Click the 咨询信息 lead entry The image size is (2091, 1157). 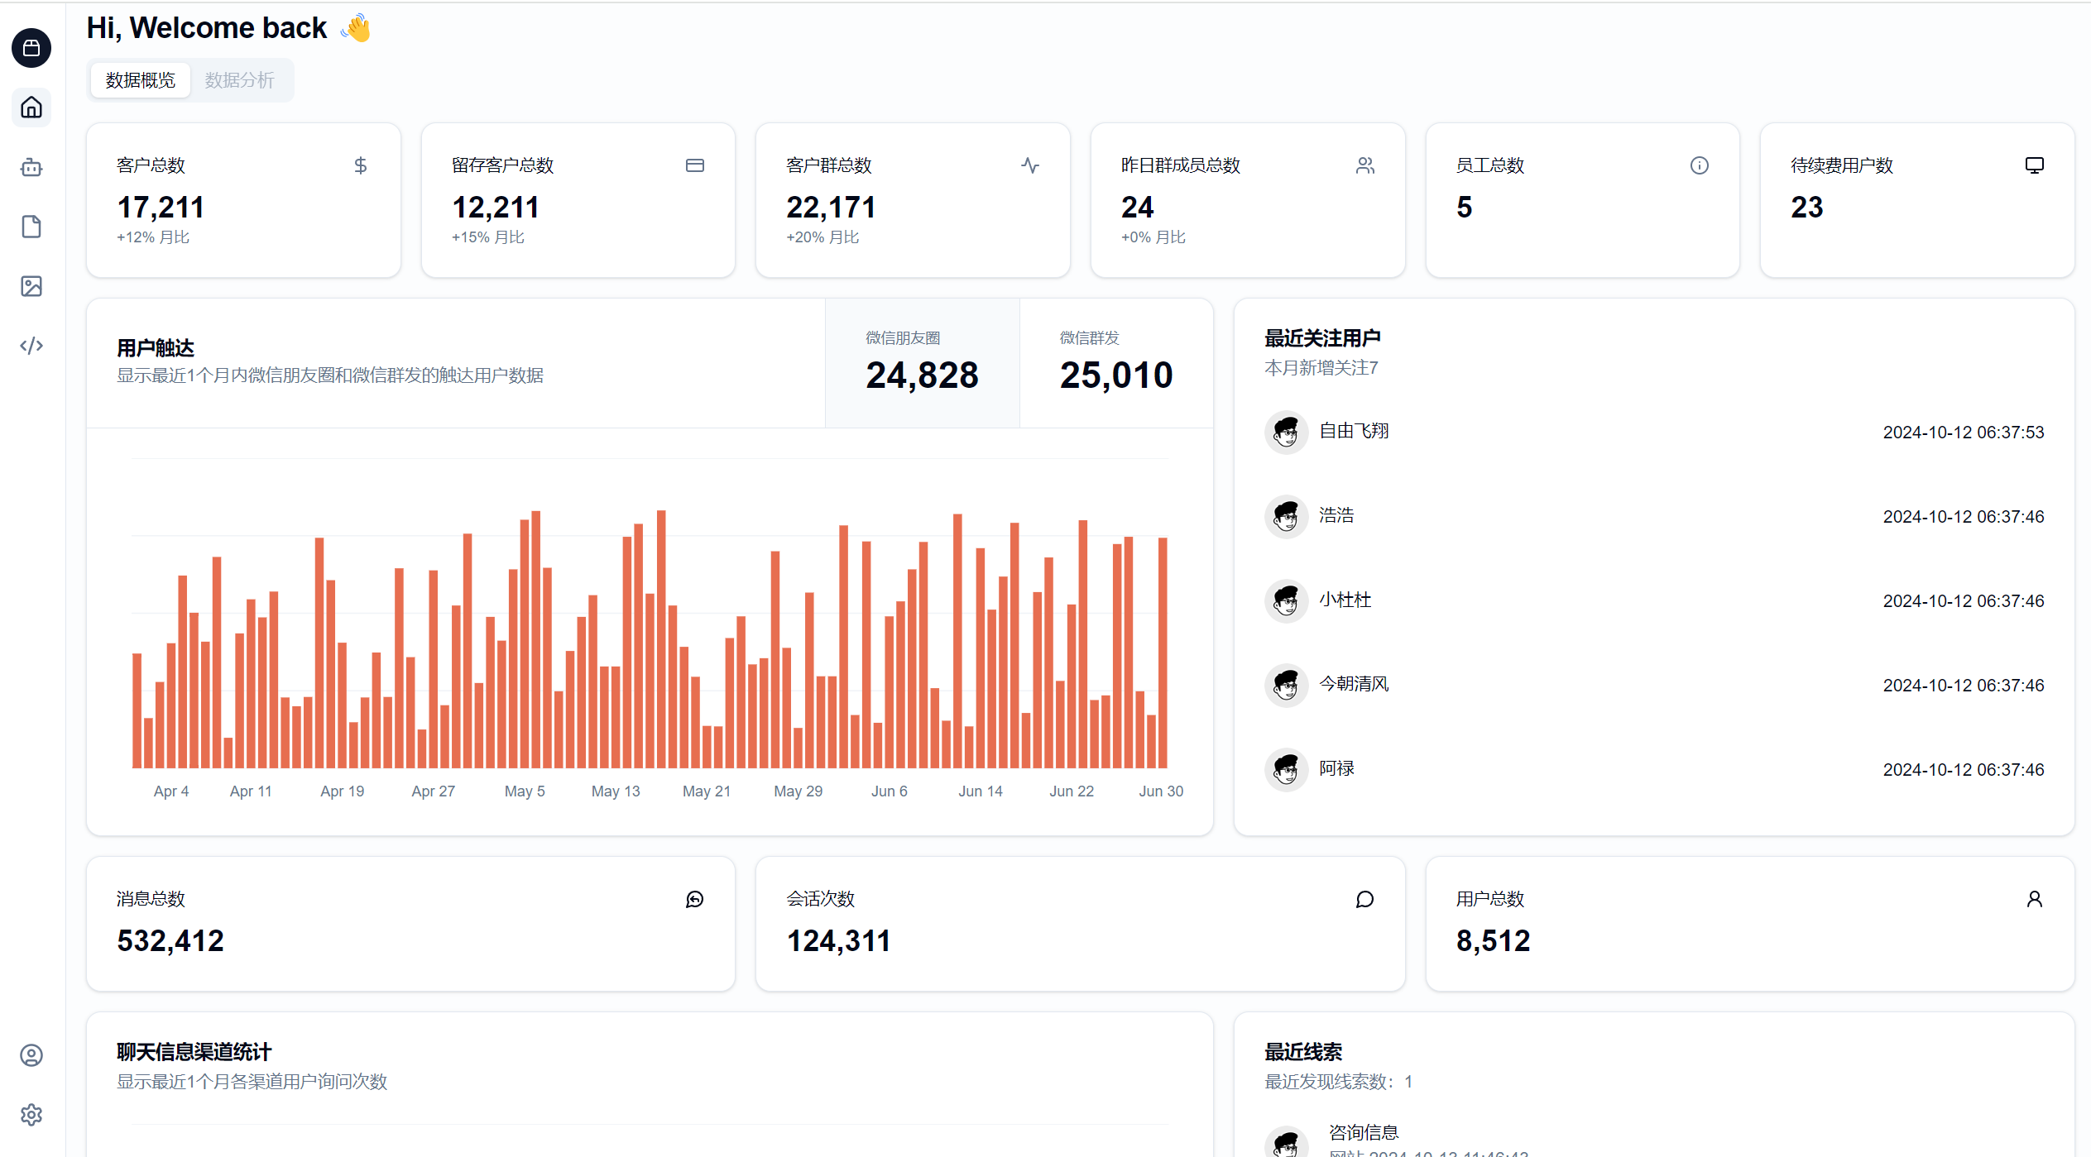click(x=1364, y=1132)
